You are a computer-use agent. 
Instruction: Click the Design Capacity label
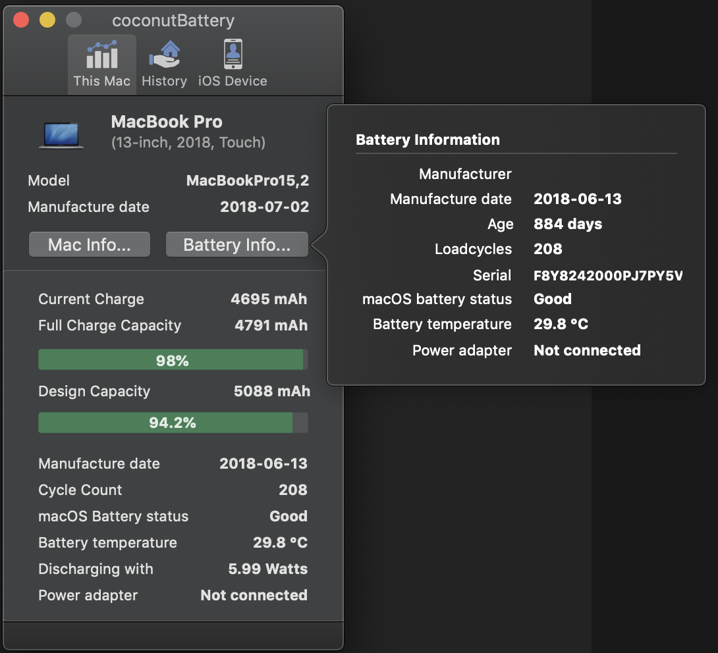94,392
